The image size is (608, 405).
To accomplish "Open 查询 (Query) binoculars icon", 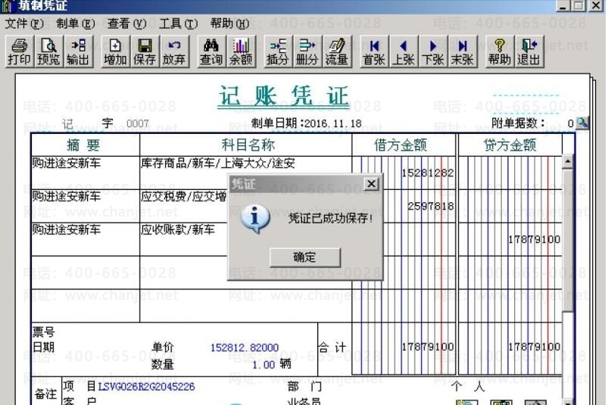I will [x=211, y=51].
